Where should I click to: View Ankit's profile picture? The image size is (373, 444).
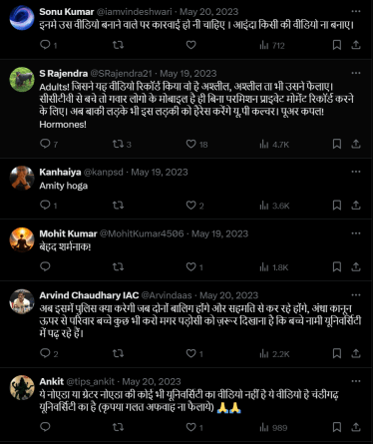22,388
